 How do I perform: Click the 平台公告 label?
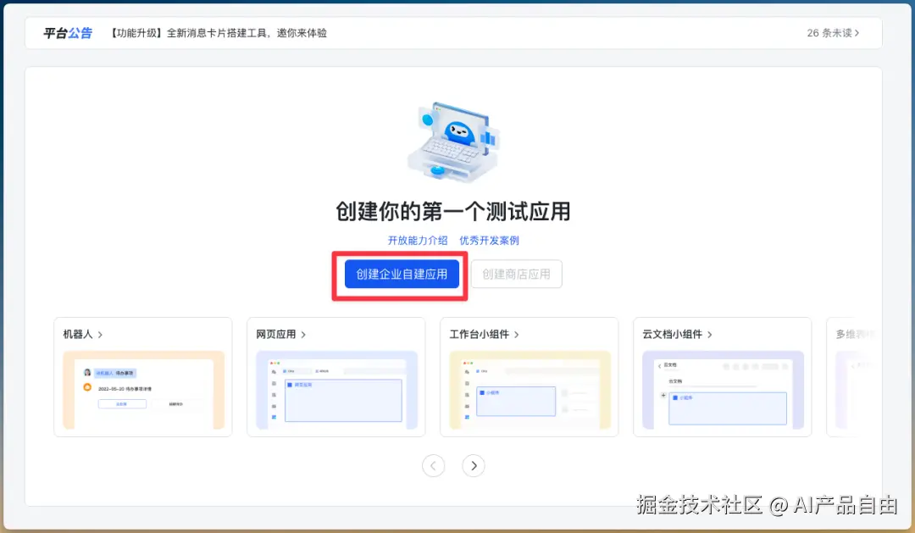(x=67, y=33)
